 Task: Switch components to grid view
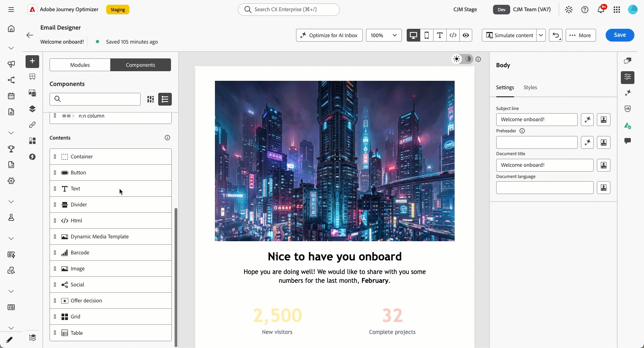pyautogui.click(x=151, y=99)
